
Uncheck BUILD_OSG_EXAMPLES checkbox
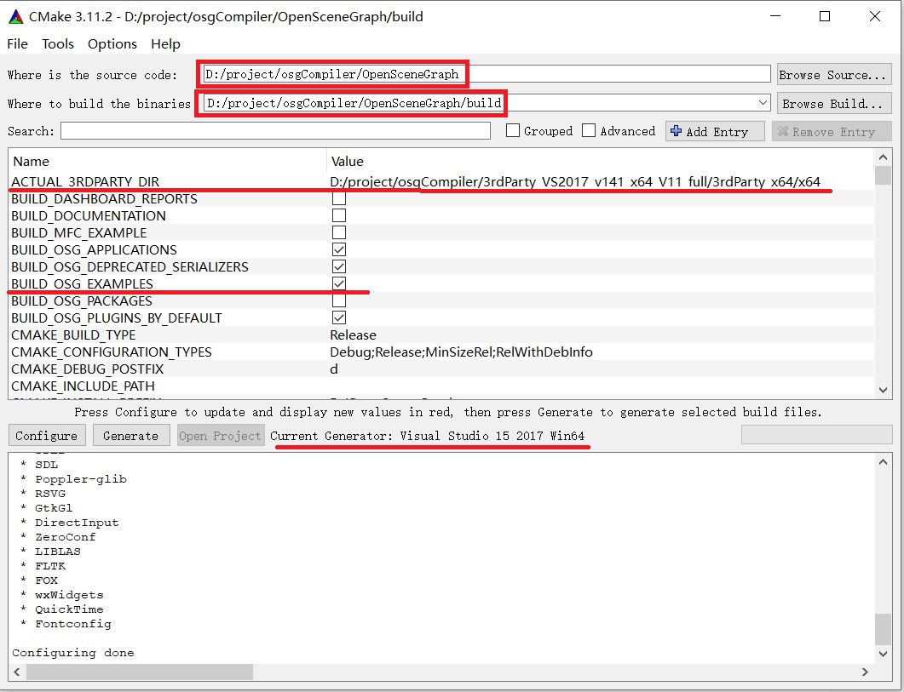(x=339, y=283)
